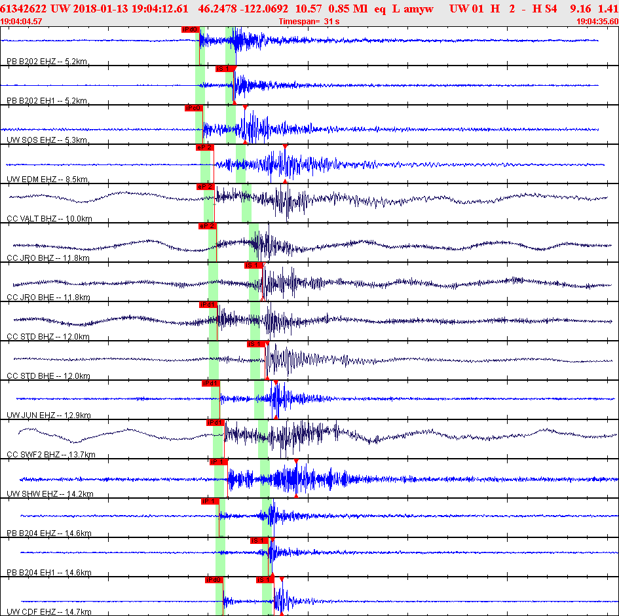Click the iPd1 pick on UW JUN EHZ
Image resolution: width=619 pixels, height=616 pixels.
pos(211,383)
